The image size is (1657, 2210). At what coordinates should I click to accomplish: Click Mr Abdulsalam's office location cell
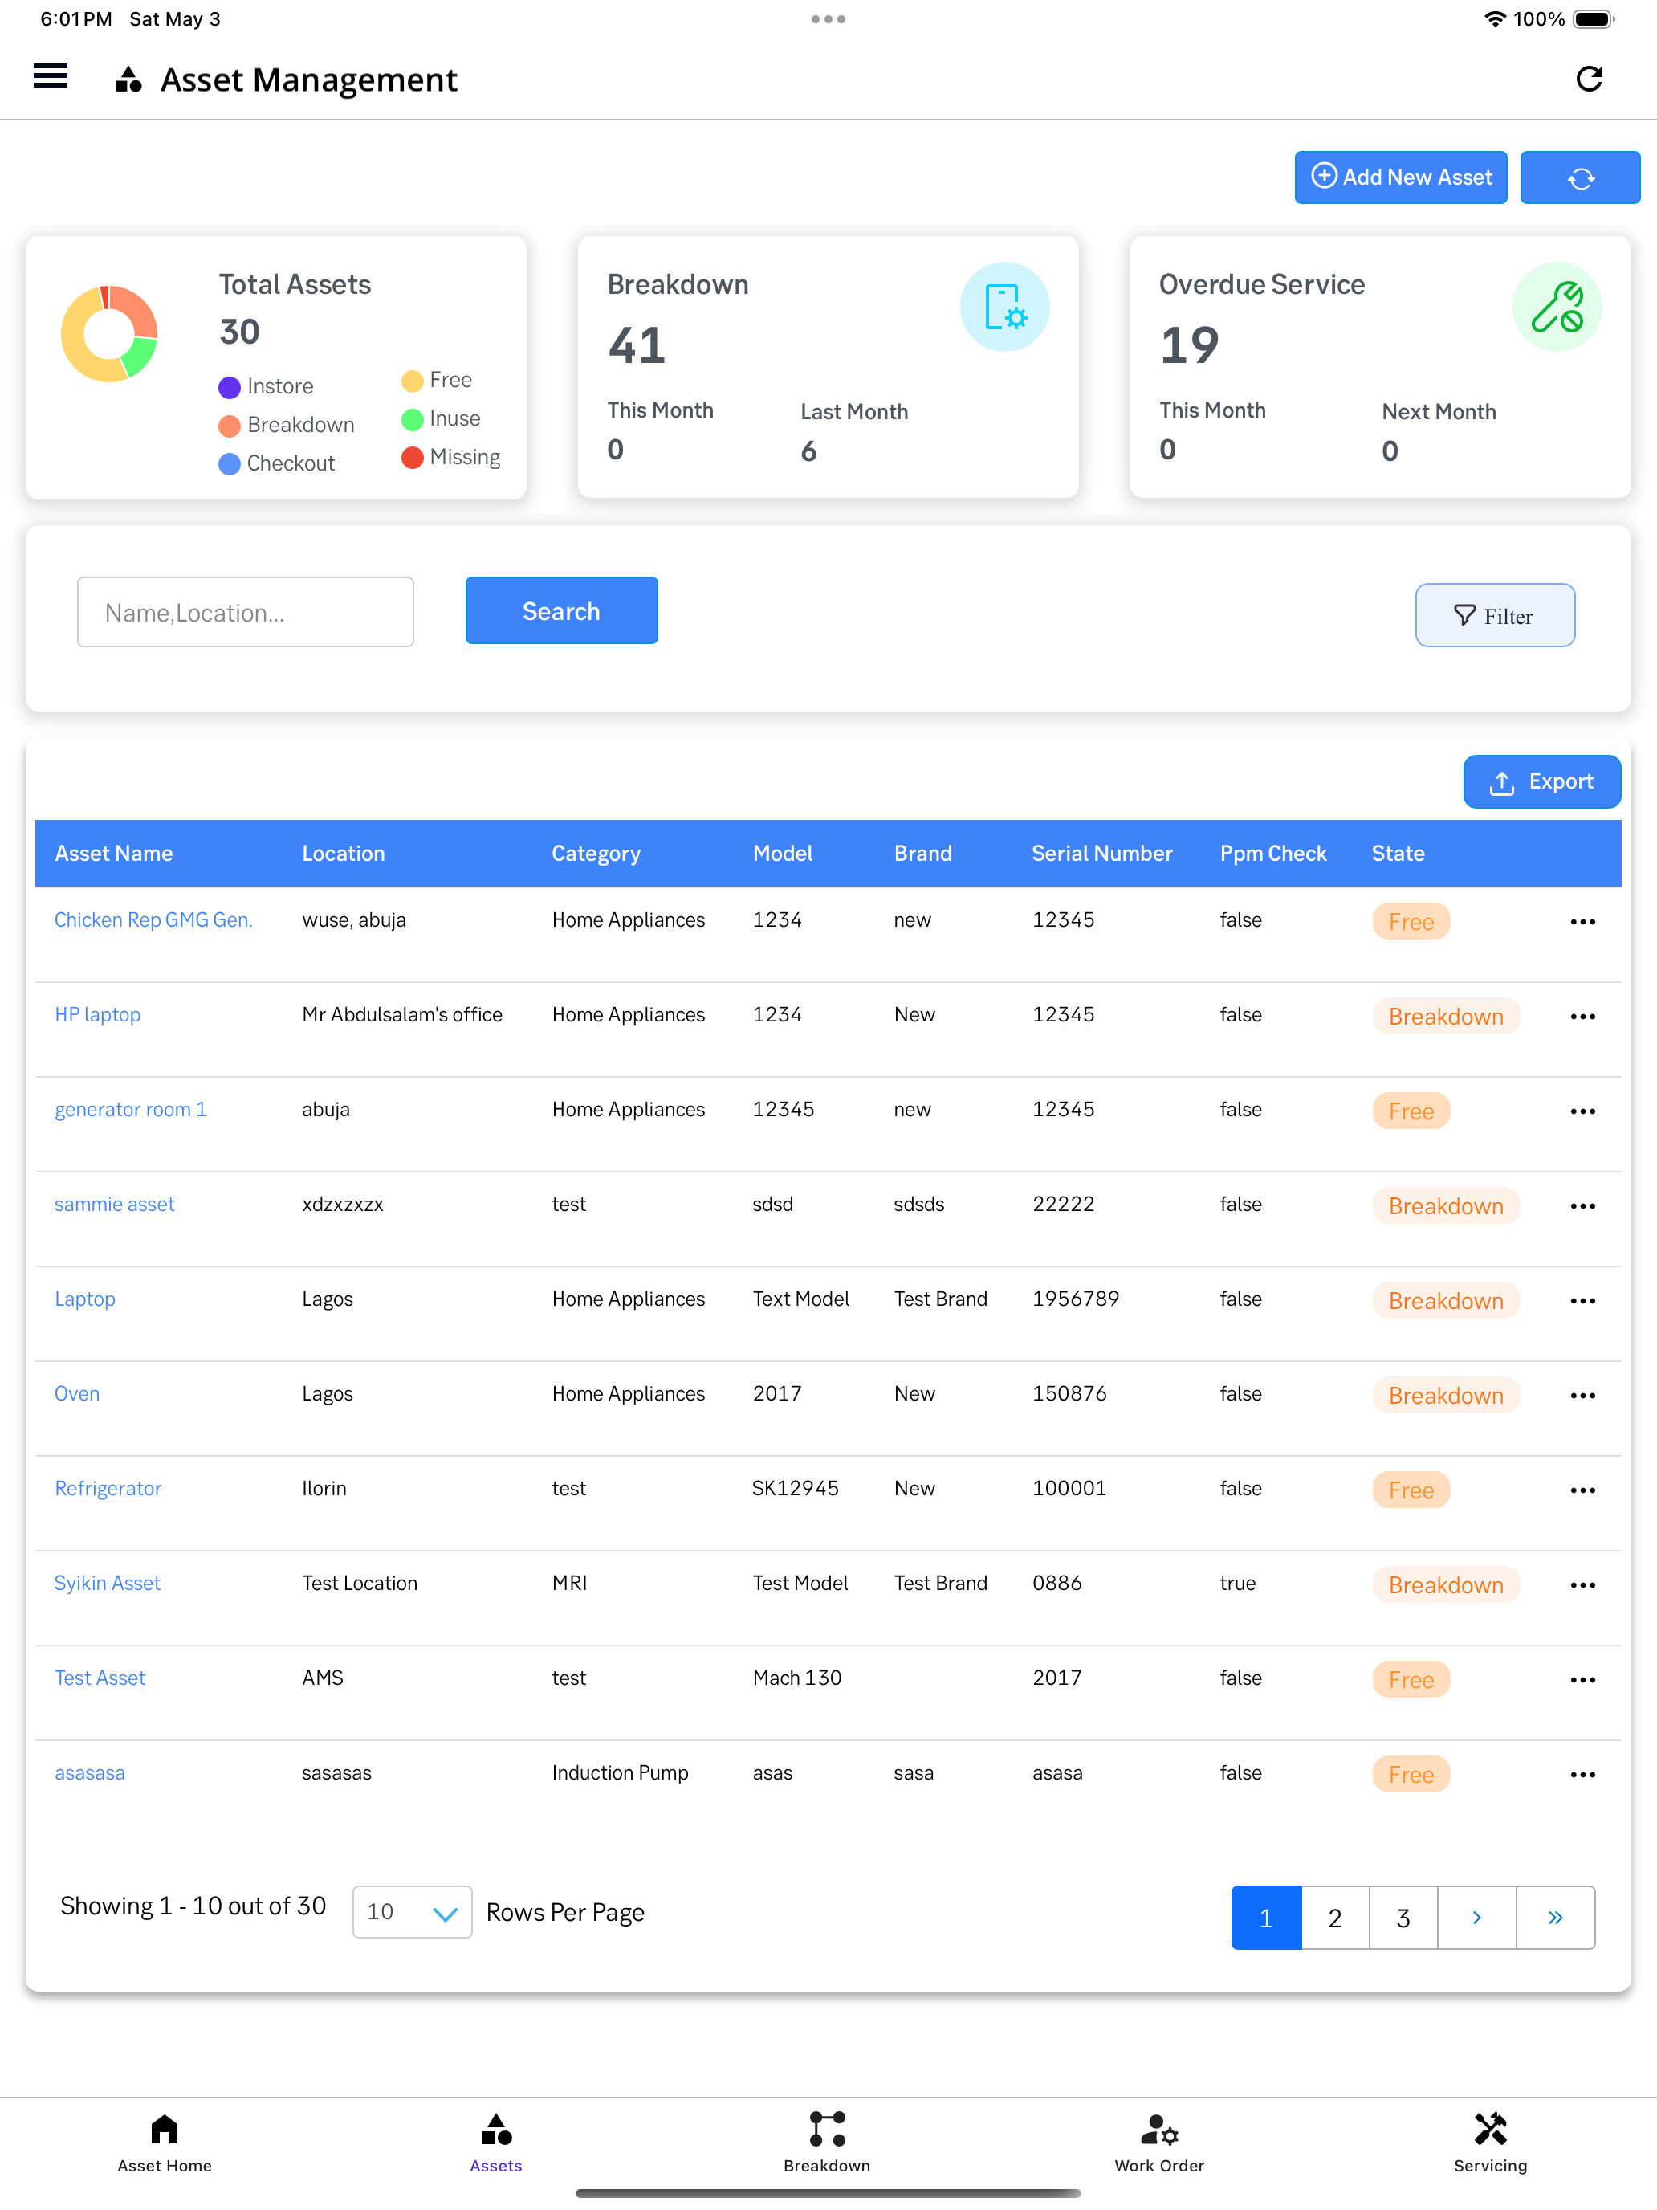(401, 1014)
